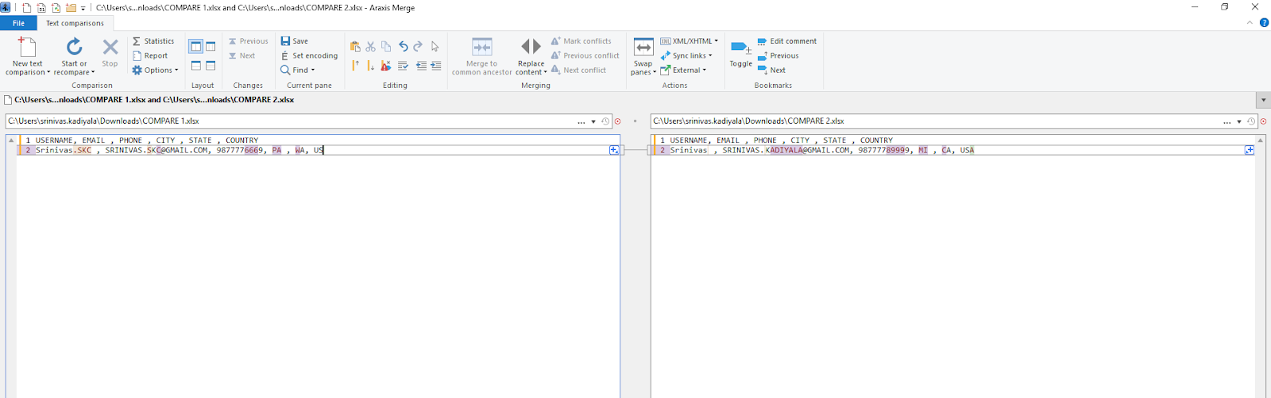1271x398 pixels.
Task: Go to Next conflict
Action: (x=579, y=71)
